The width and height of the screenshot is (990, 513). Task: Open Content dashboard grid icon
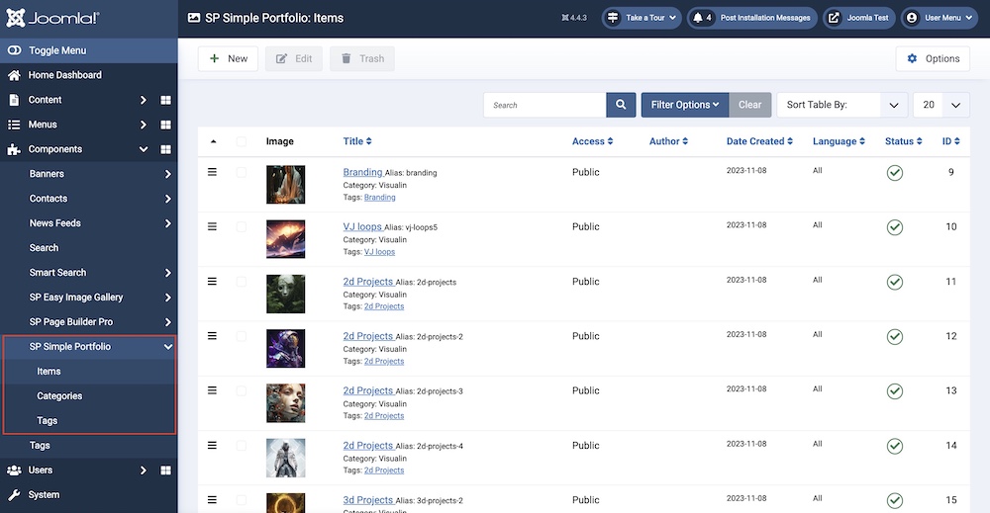pyautogui.click(x=165, y=100)
